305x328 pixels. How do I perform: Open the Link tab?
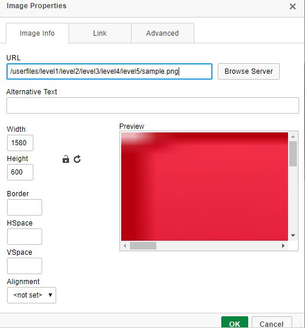[100, 33]
